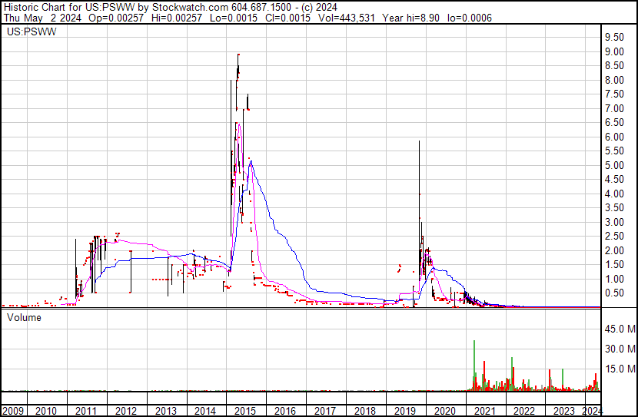This screenshot has height=417, width=638.
Task: Click the tallest green volume bar
Action: tap(474, 342)
